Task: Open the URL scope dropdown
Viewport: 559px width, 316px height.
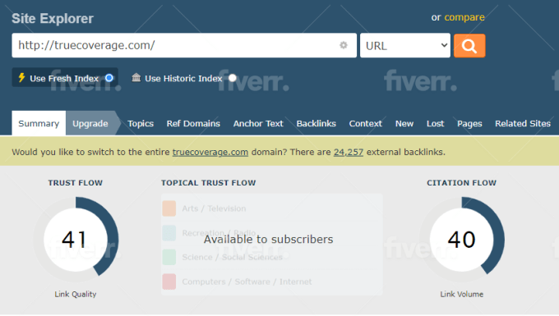Action: (405, 45)
